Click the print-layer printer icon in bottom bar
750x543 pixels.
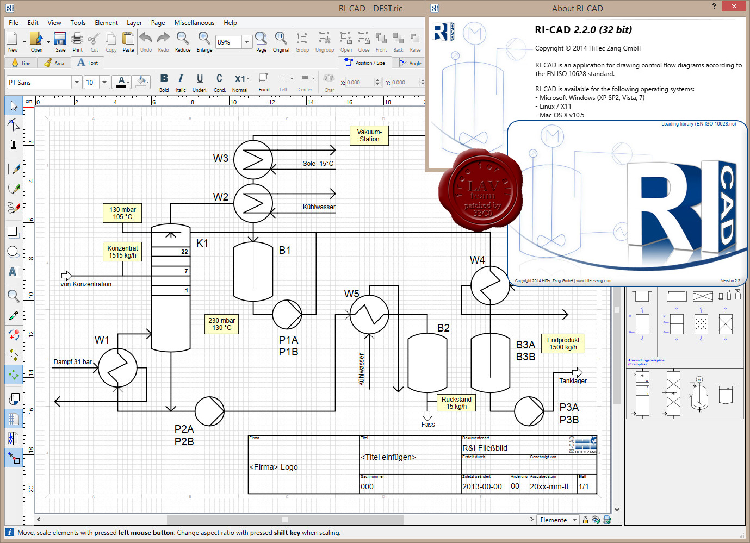point(607,520)
